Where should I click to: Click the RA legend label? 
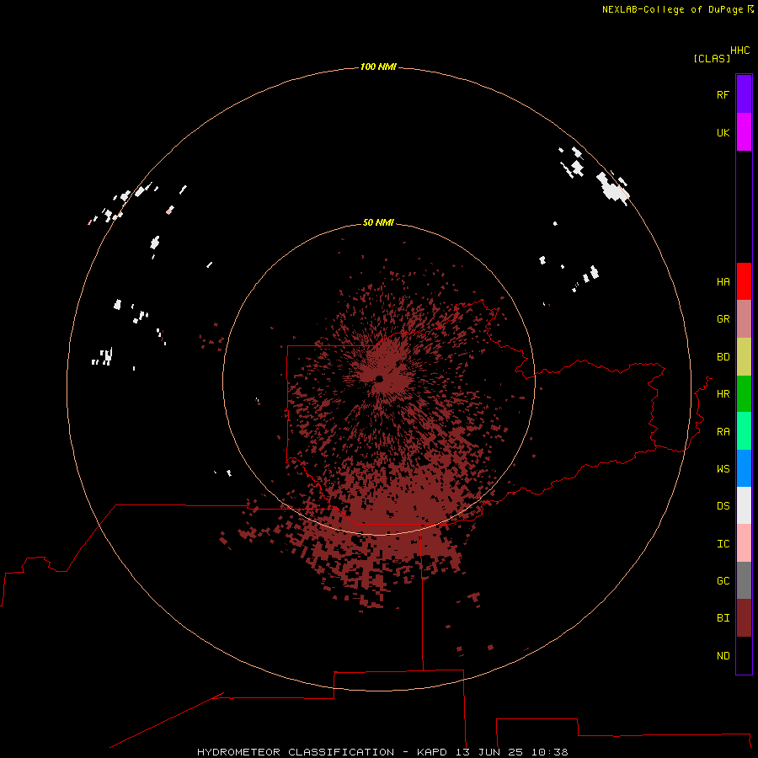723,432
